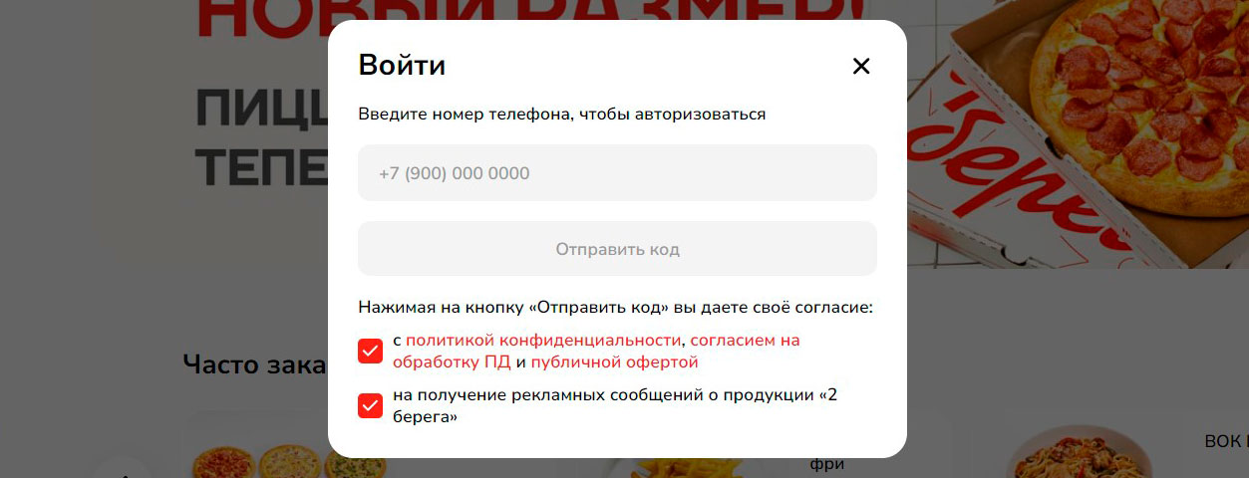This screenshot has height=478, width=1249.
Task: Focus the phone number input field
Action: coord(617,173)
